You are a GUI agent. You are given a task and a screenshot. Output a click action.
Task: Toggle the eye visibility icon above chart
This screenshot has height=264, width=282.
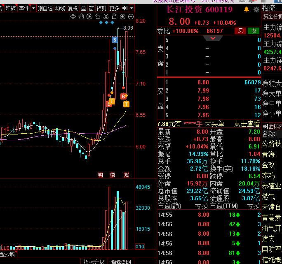tap(73, 17)
